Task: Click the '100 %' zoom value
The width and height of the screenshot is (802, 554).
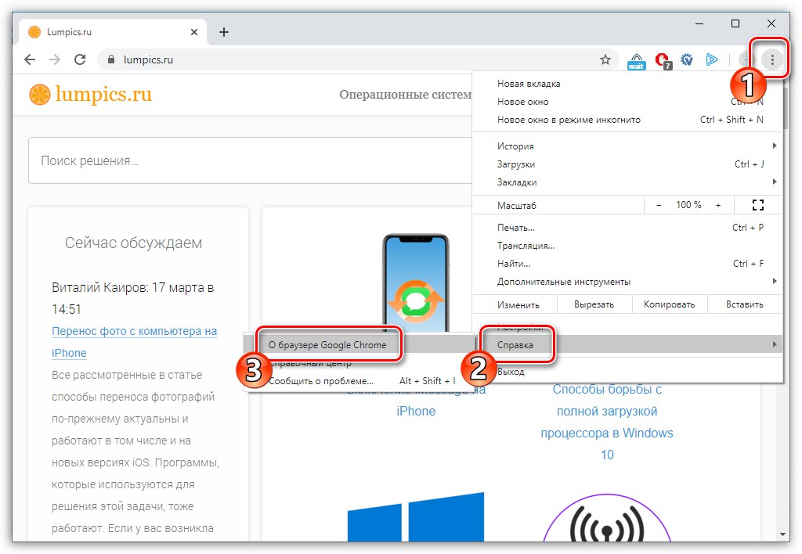Action: coord(688,205)
